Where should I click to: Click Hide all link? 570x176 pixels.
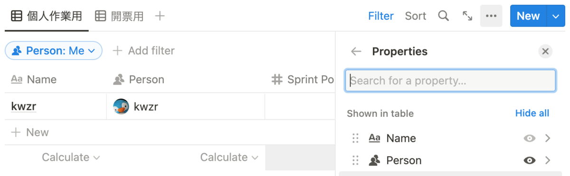click(x=532, y=113)
